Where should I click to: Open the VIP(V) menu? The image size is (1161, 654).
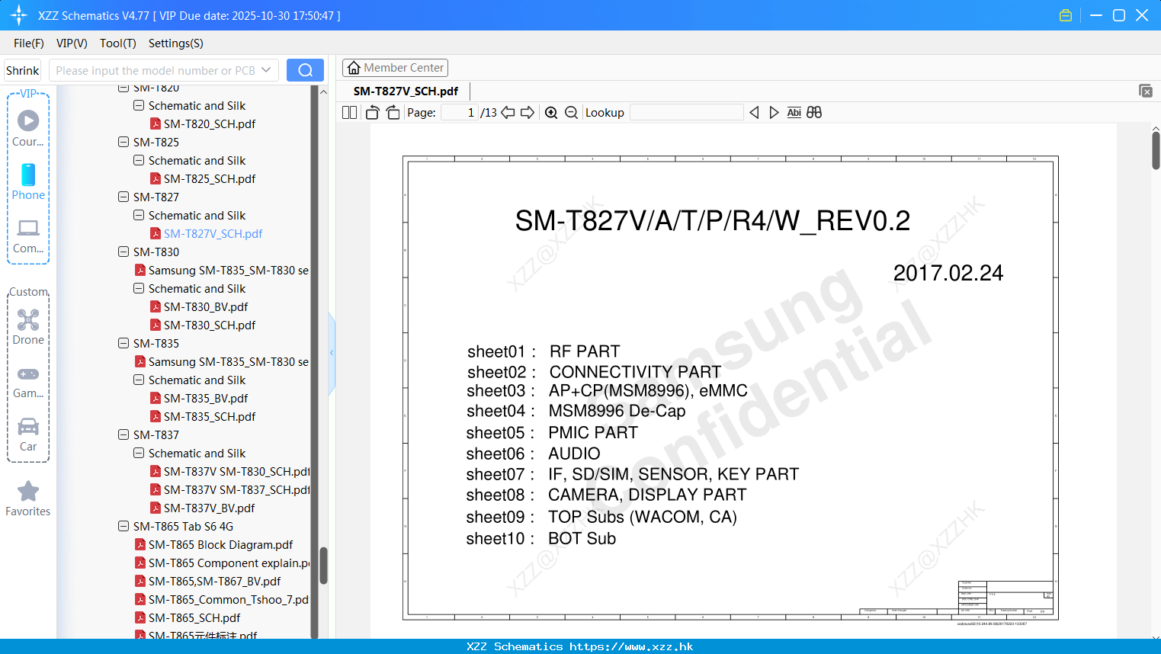tap(72, 43)
